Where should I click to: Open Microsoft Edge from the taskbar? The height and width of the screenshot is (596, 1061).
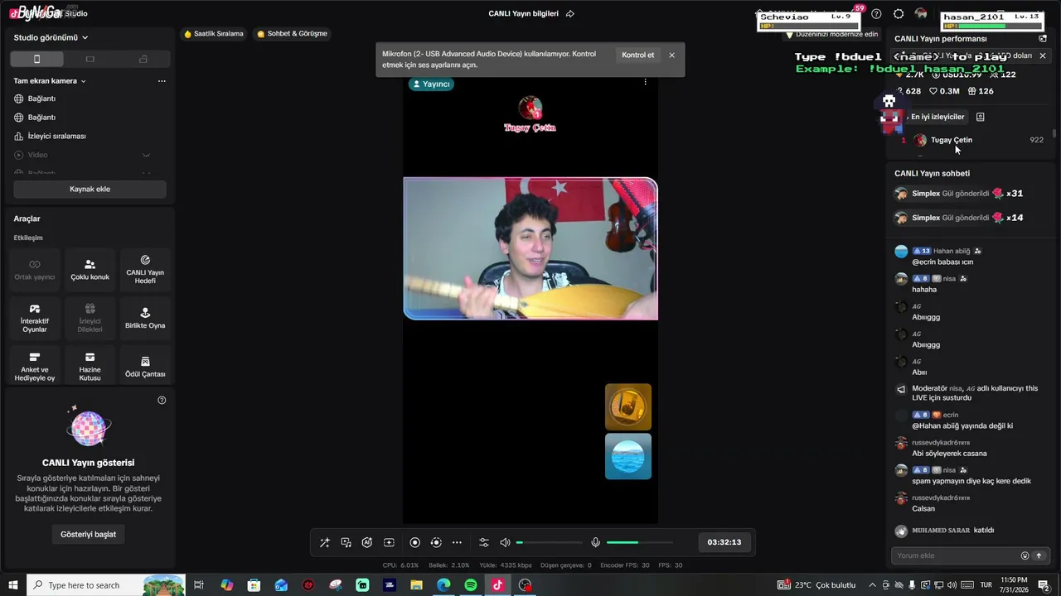pyautogui.click(x=443, y=585)
